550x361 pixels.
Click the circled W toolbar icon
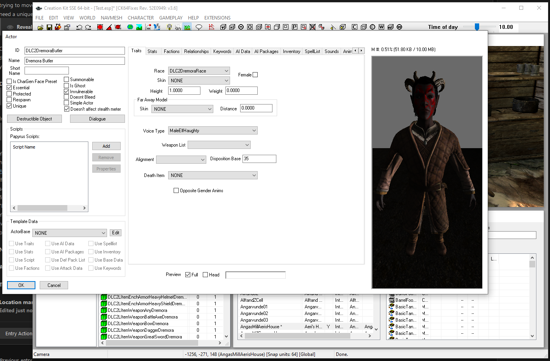[x=399, y=27]
